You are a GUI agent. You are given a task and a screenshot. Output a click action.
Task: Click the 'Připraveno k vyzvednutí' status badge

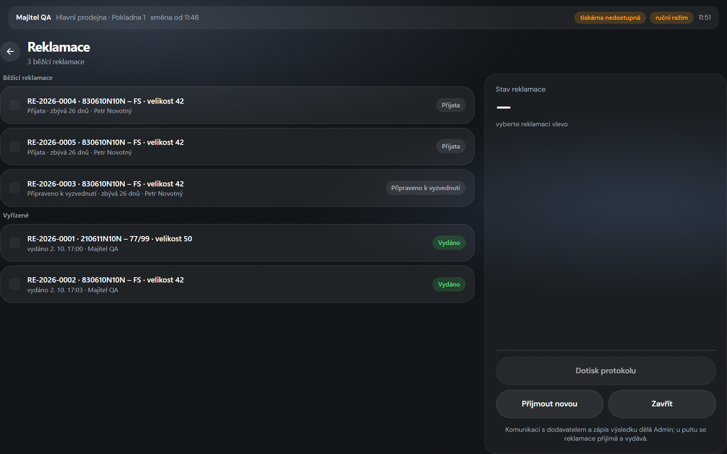(x=426, y=188)
